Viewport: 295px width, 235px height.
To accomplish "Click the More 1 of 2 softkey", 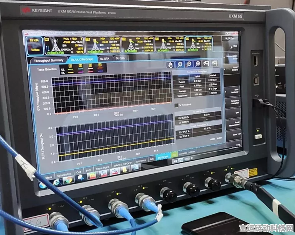I will tap(234, 135).
